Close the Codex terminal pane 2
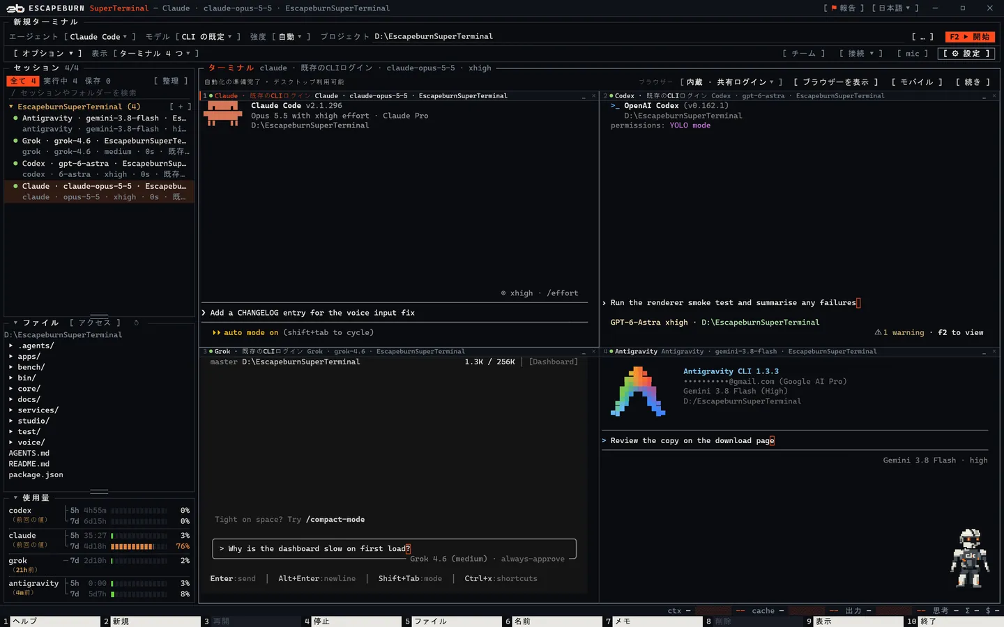Viewport: 1004px width, 627px height. pos(994,96)
